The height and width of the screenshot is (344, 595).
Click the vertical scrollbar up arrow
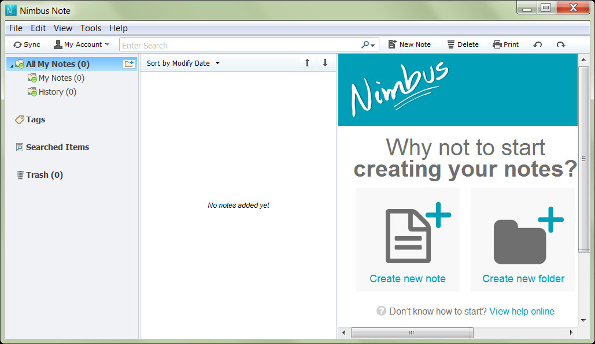pyautogui.click(x=583, y=60)
